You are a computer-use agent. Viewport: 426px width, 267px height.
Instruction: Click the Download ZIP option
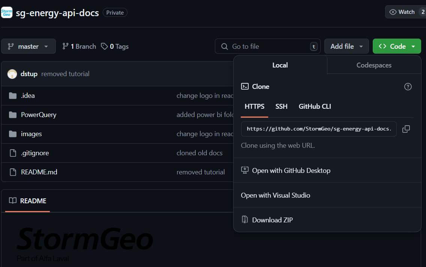272,220
